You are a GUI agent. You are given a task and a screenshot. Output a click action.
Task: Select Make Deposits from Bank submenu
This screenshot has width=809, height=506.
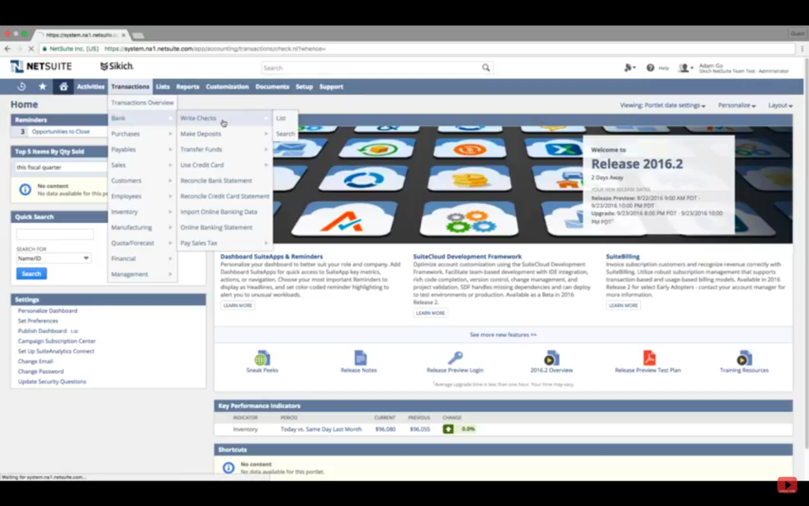tap(201, 134)
